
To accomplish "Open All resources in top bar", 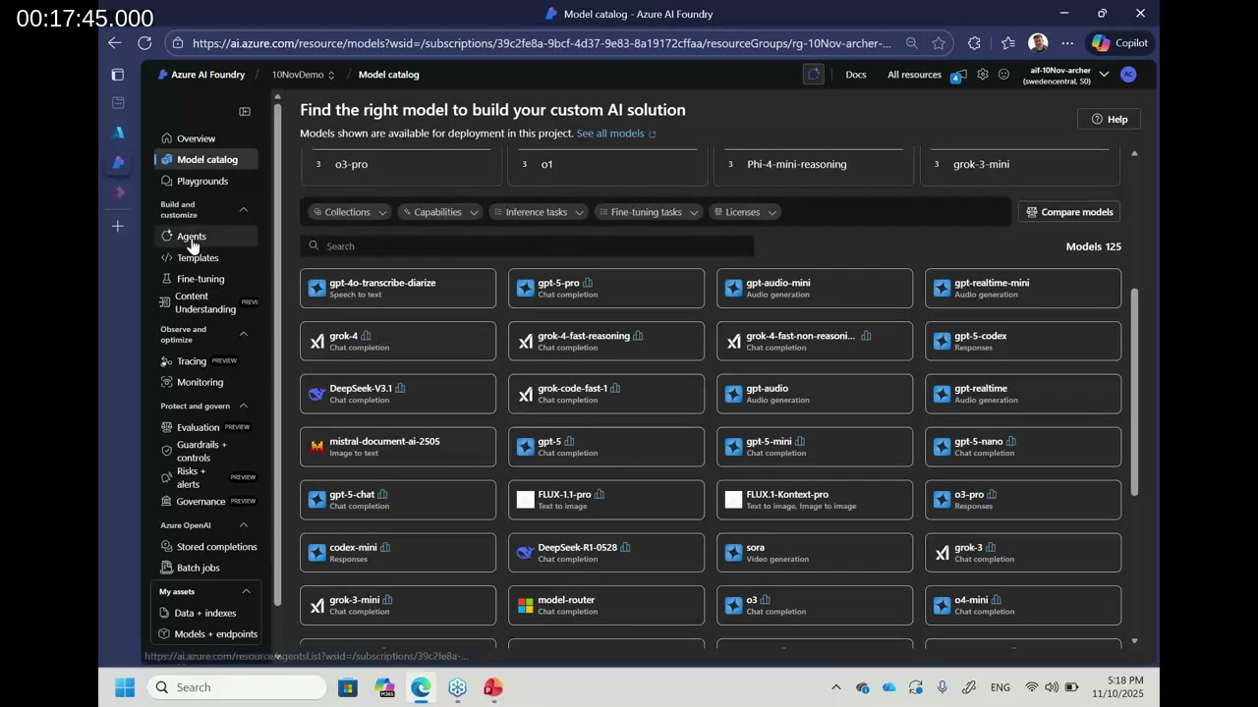I will 914,75.
